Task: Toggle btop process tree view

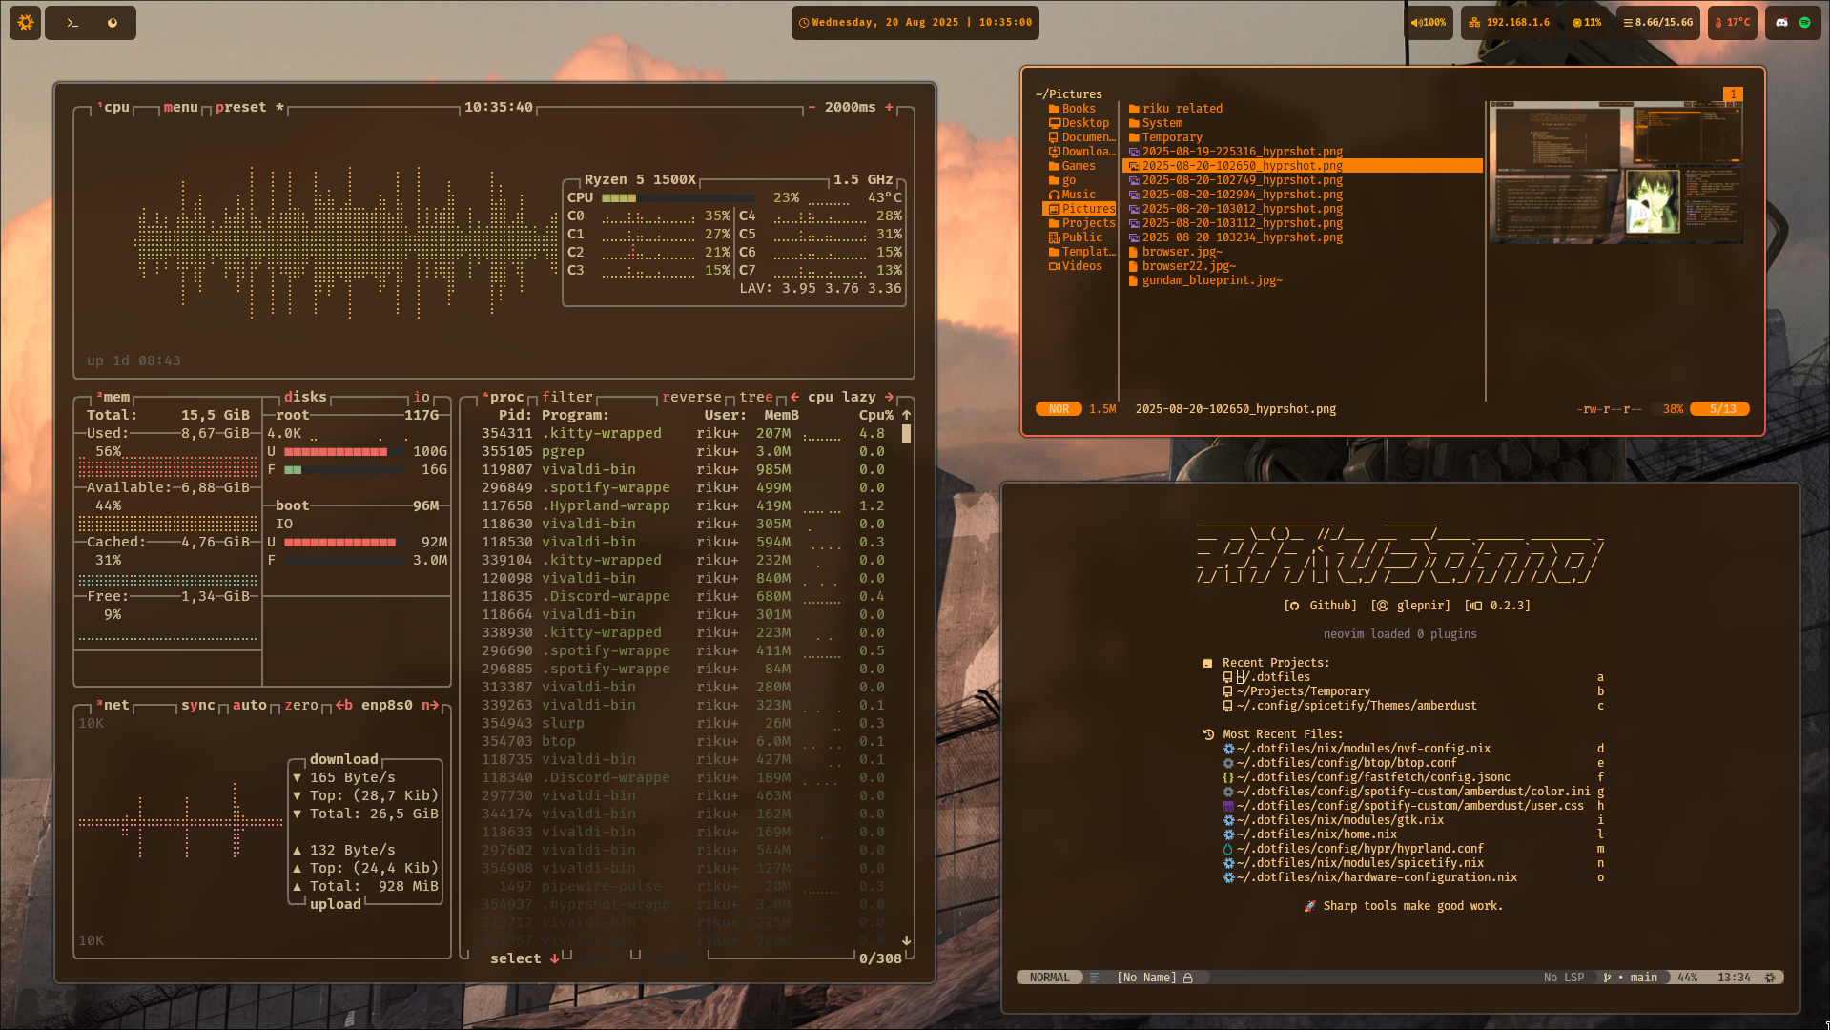Action: (x=755, y=398)
